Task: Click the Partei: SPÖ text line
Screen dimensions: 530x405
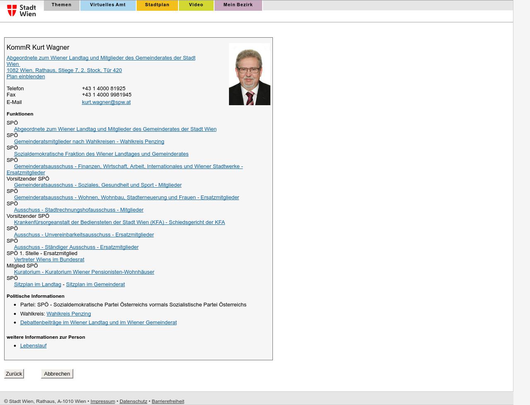Action: 133,305
